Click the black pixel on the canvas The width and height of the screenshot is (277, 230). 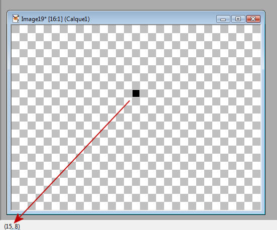[136, 93]
